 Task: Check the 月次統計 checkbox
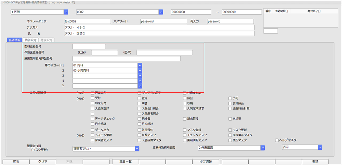pyautogui.click(x=140, y=124)
